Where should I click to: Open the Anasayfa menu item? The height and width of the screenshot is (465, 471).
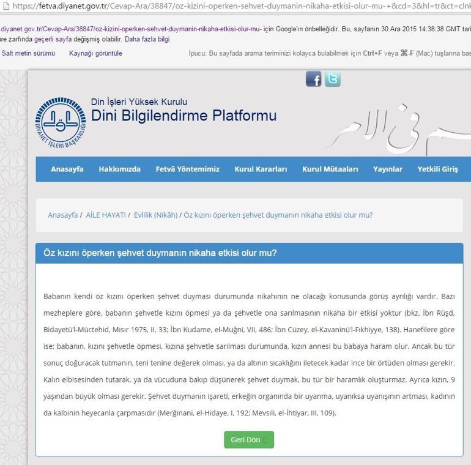tap(67, 169)
